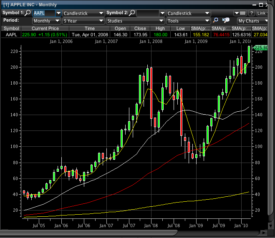Click the AAPL symbol text field
275x238 pixels.
point(43,13)
